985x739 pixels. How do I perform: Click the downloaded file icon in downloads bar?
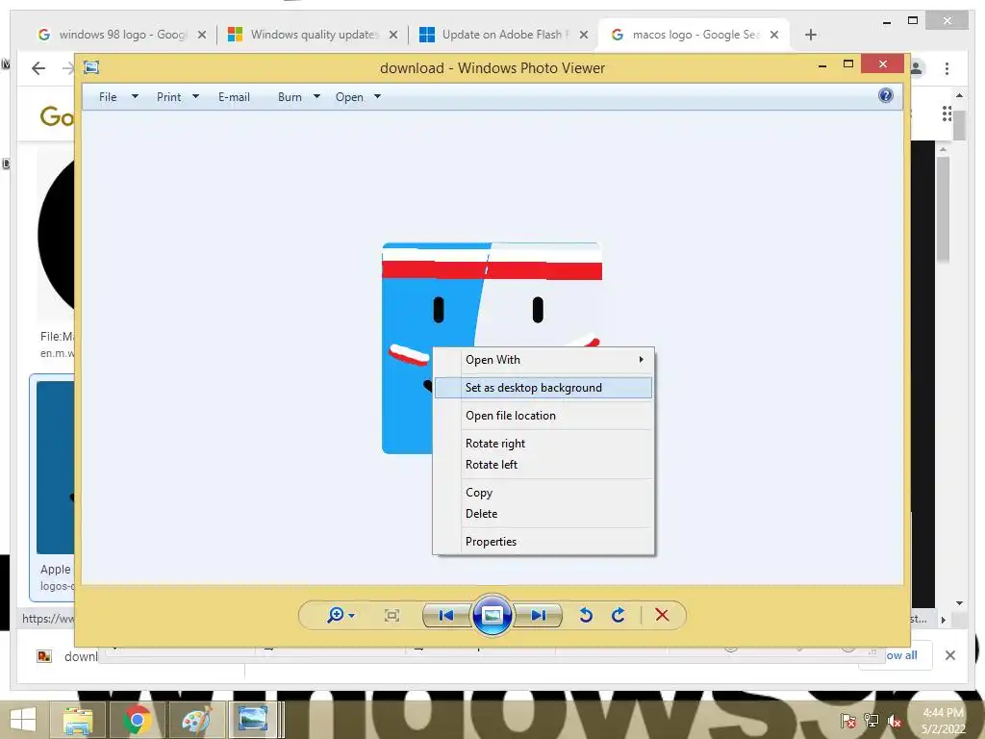44,656
